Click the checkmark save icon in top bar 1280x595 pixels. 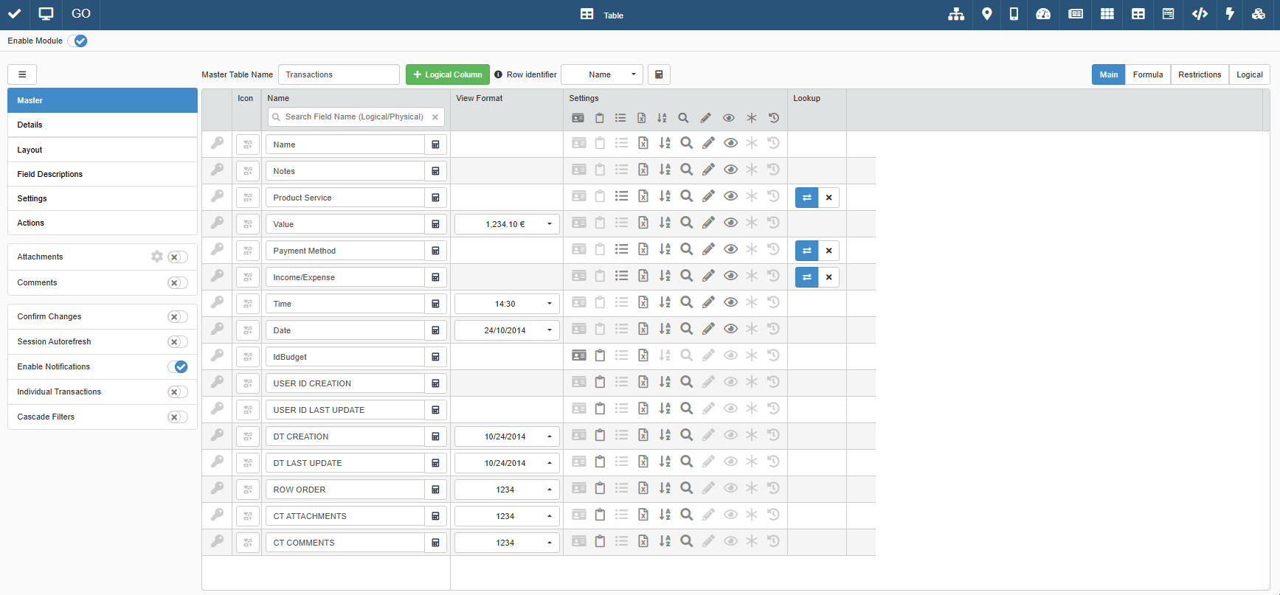click(x=14, y=14)
